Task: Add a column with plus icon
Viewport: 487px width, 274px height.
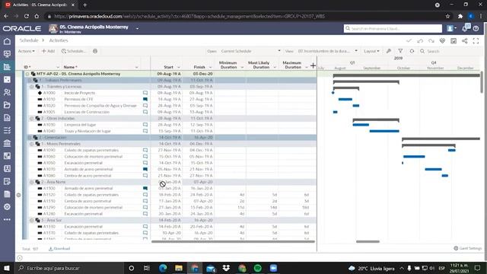Action: [x=313, y=65]
